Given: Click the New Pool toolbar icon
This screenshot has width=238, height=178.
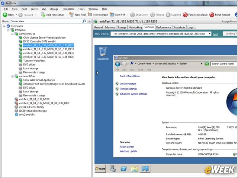Looking at the screenshot, I should tap(71, 14).
